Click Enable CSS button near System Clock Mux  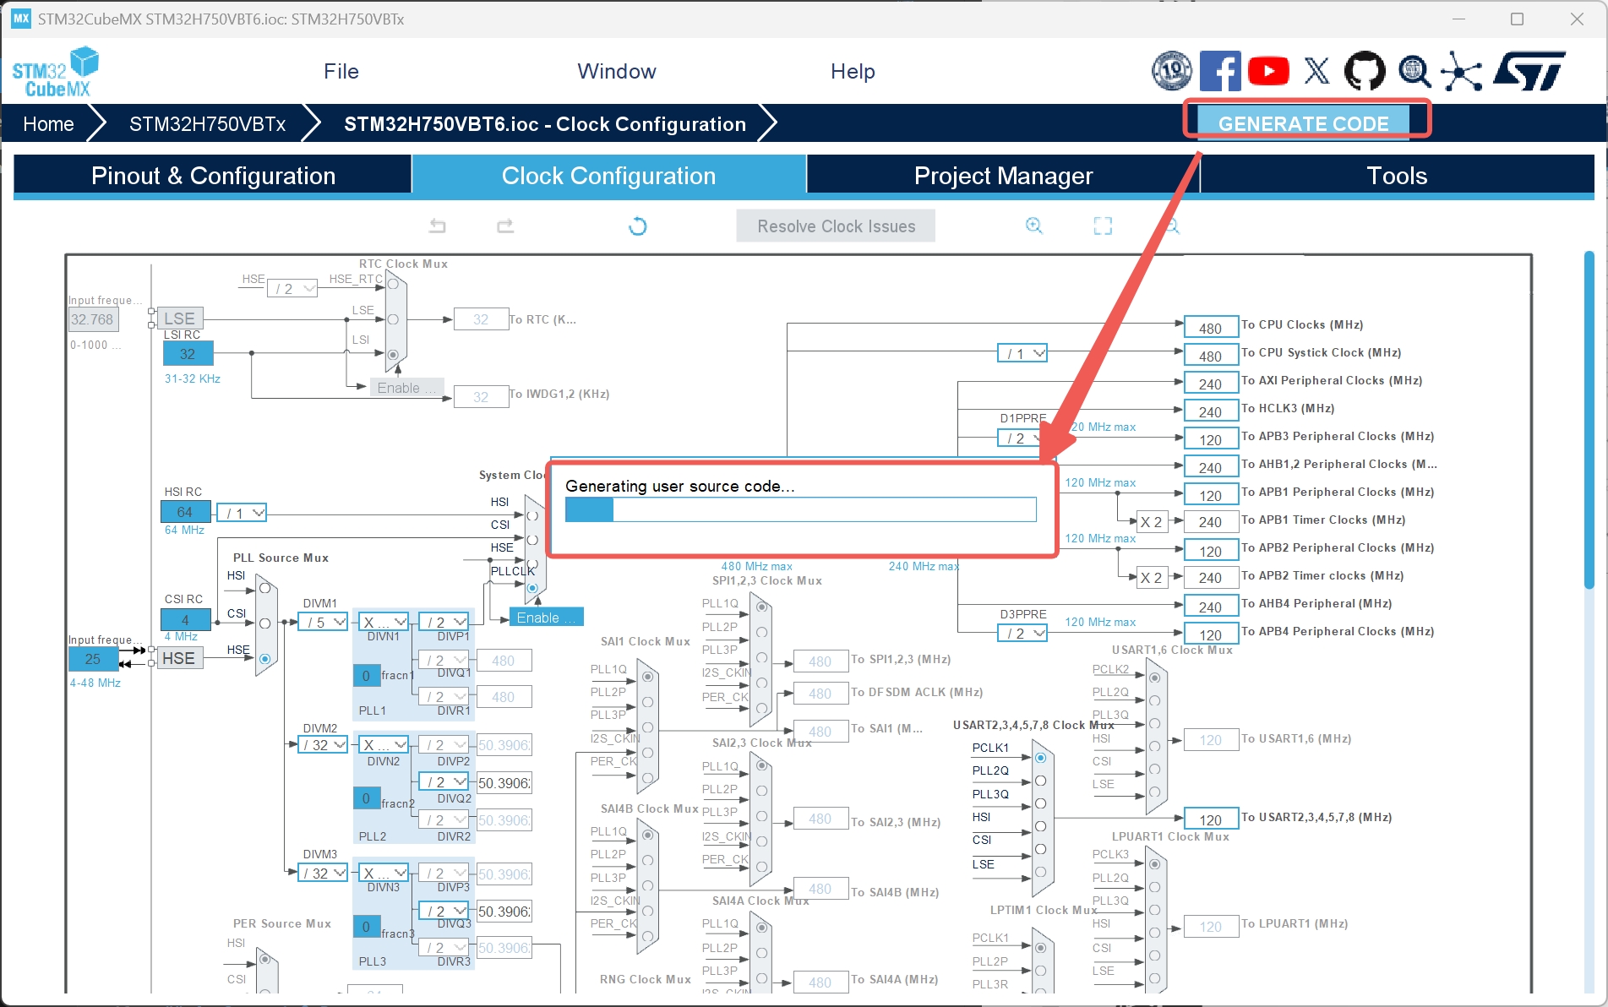point(546,618)
